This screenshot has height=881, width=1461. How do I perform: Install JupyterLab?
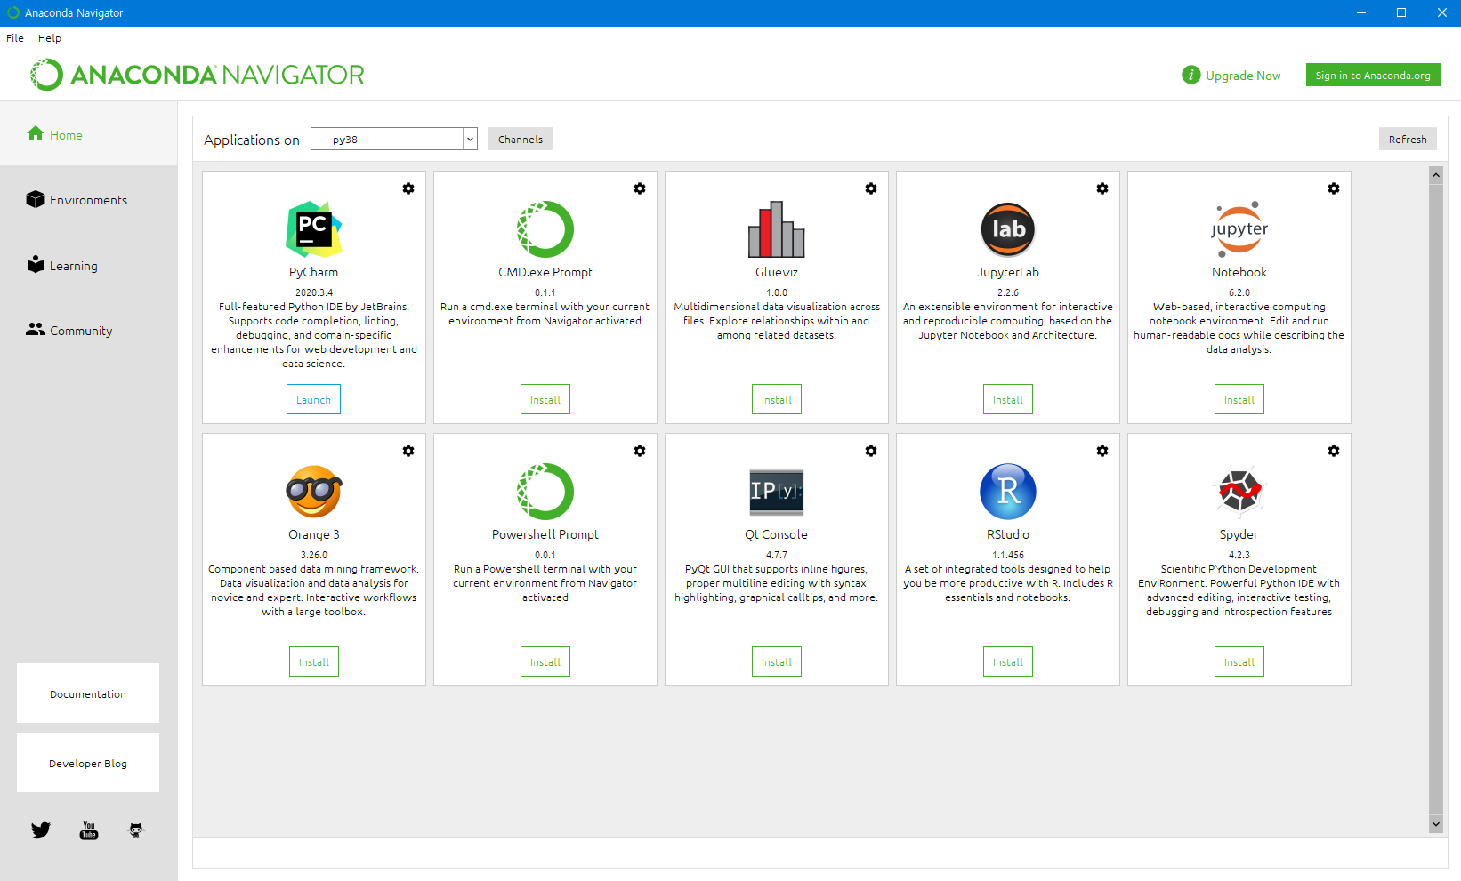tap(1008, 399)
